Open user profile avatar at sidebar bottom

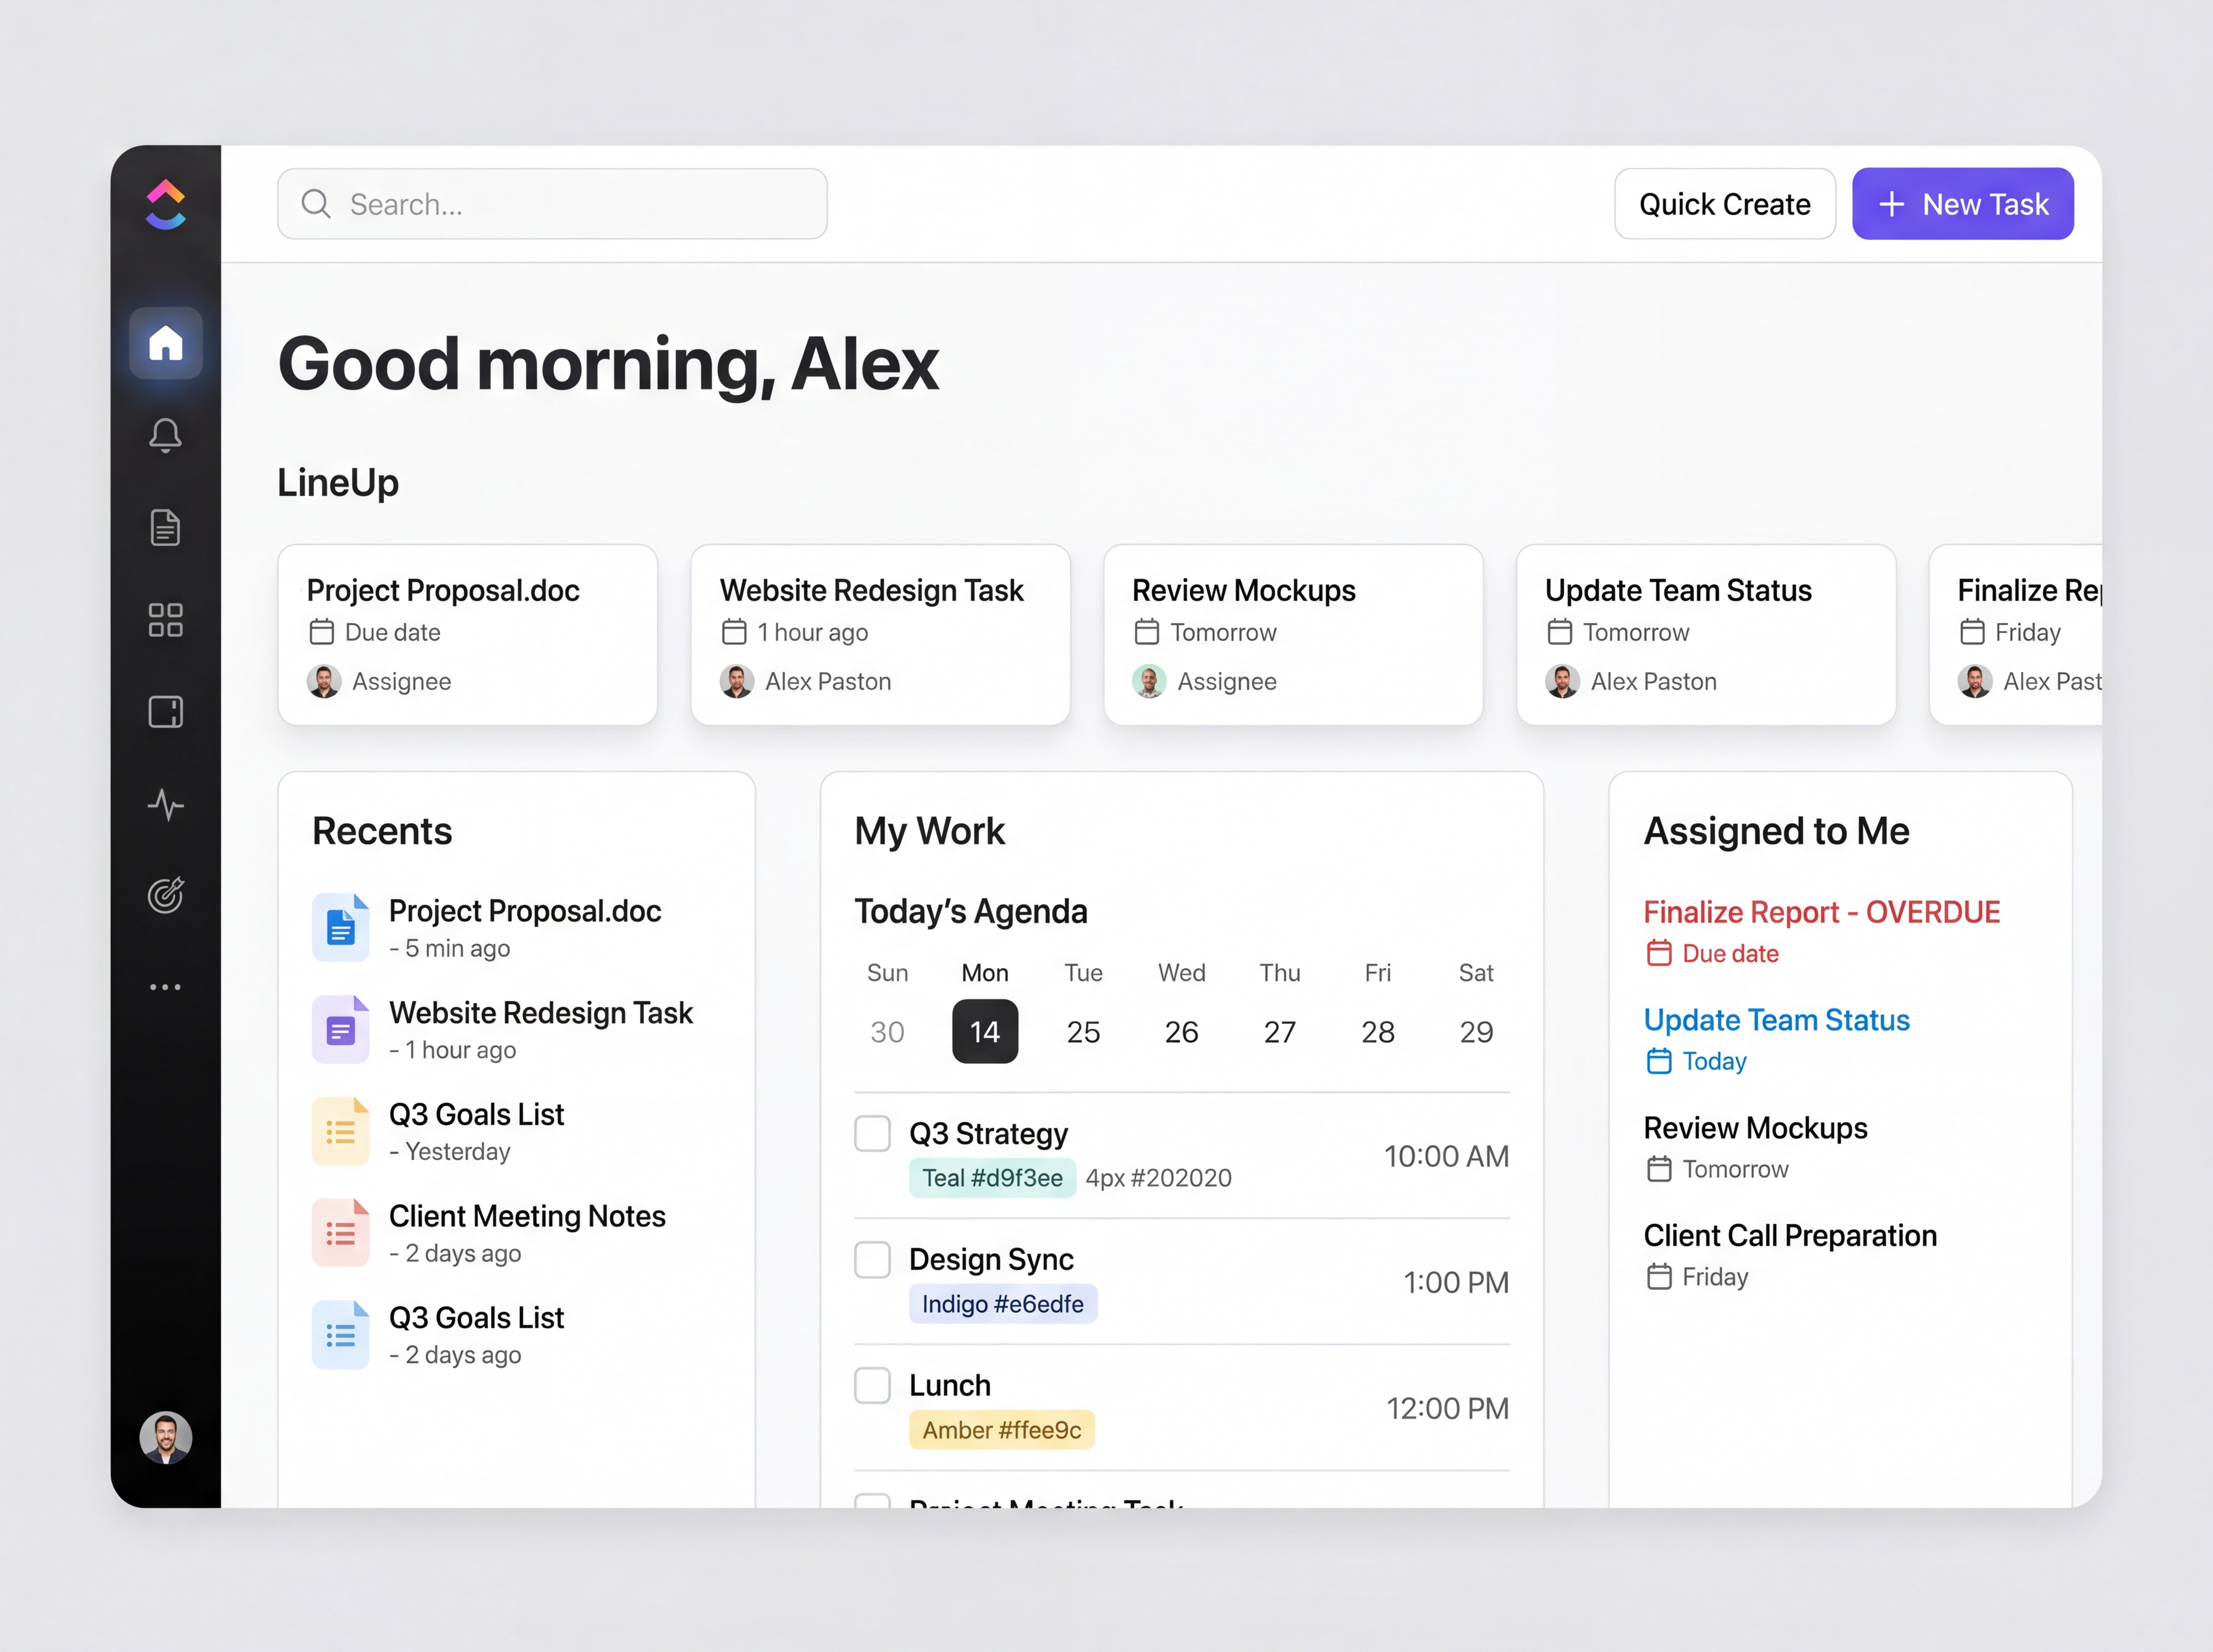pos(165,1438)
